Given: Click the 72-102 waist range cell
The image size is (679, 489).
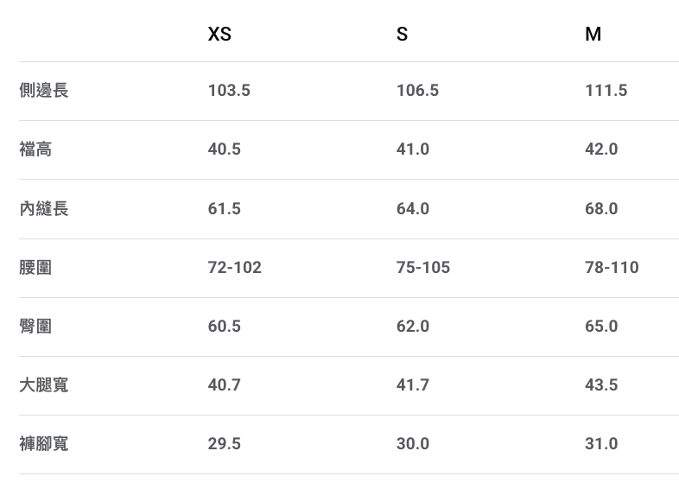Looking at the screenshot, I should [x=234, y=267].
